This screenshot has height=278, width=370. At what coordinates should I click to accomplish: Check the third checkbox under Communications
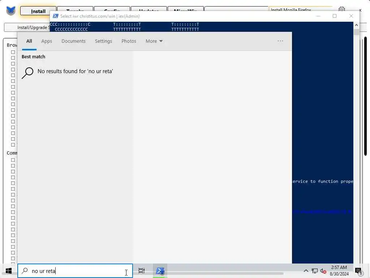click(x=13, y=172)
